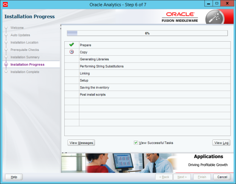Click the Copy task row text
The image size is (236, 184).
[x=83, y=52]
